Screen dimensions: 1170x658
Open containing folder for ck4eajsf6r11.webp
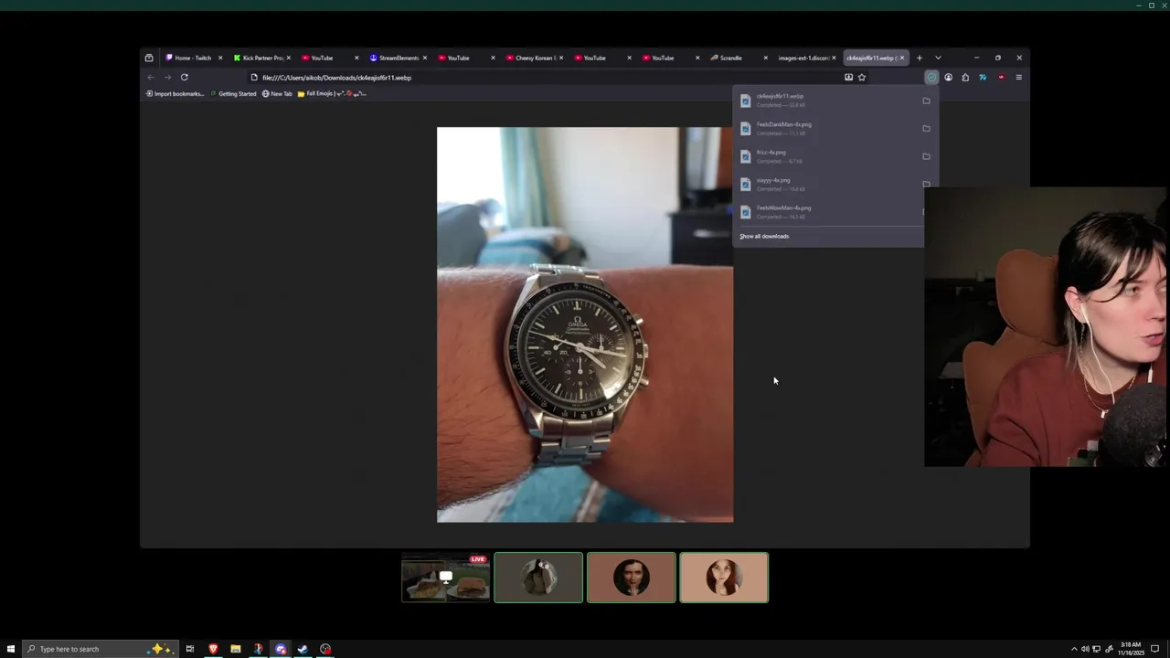926,101
